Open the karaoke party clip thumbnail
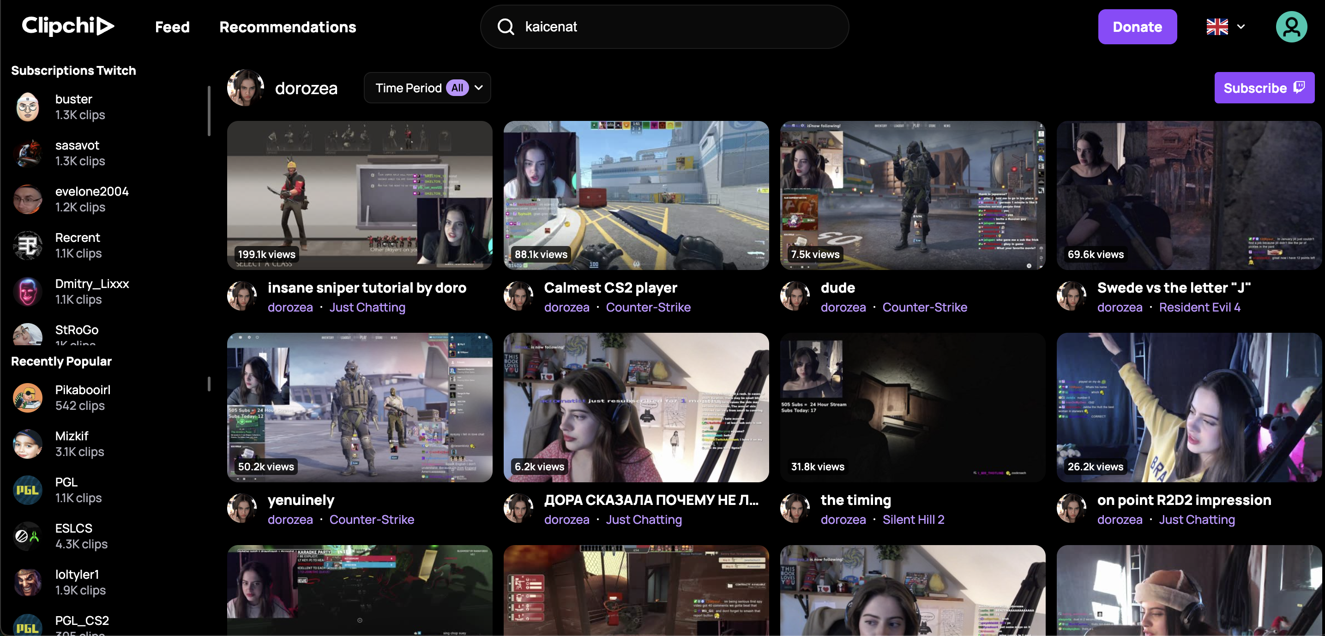 (360, 590)
